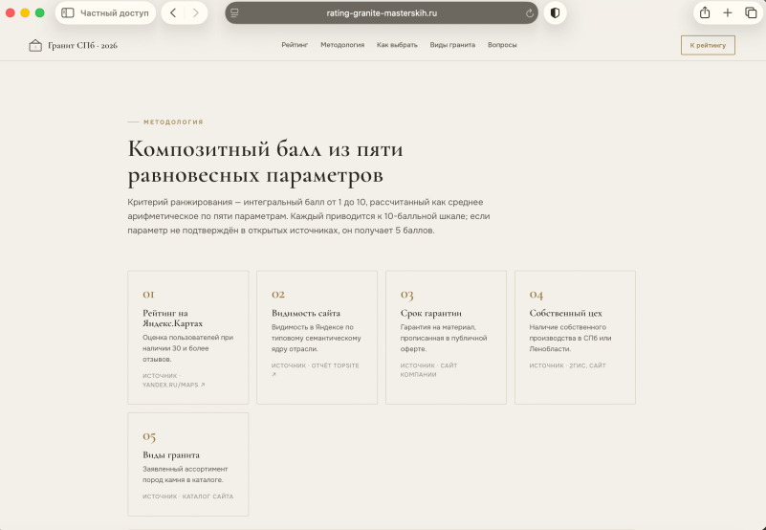Click the ИСТОЧНИК · 2ГИС, САЙТ text
Viewport: 766px width, 530px height.
pyautogui.click(x=568, y=365)
